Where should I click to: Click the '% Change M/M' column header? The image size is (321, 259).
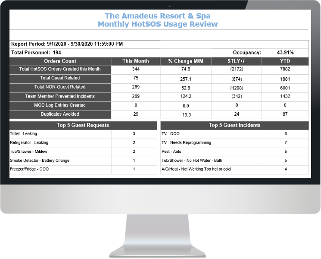[186, 61]
